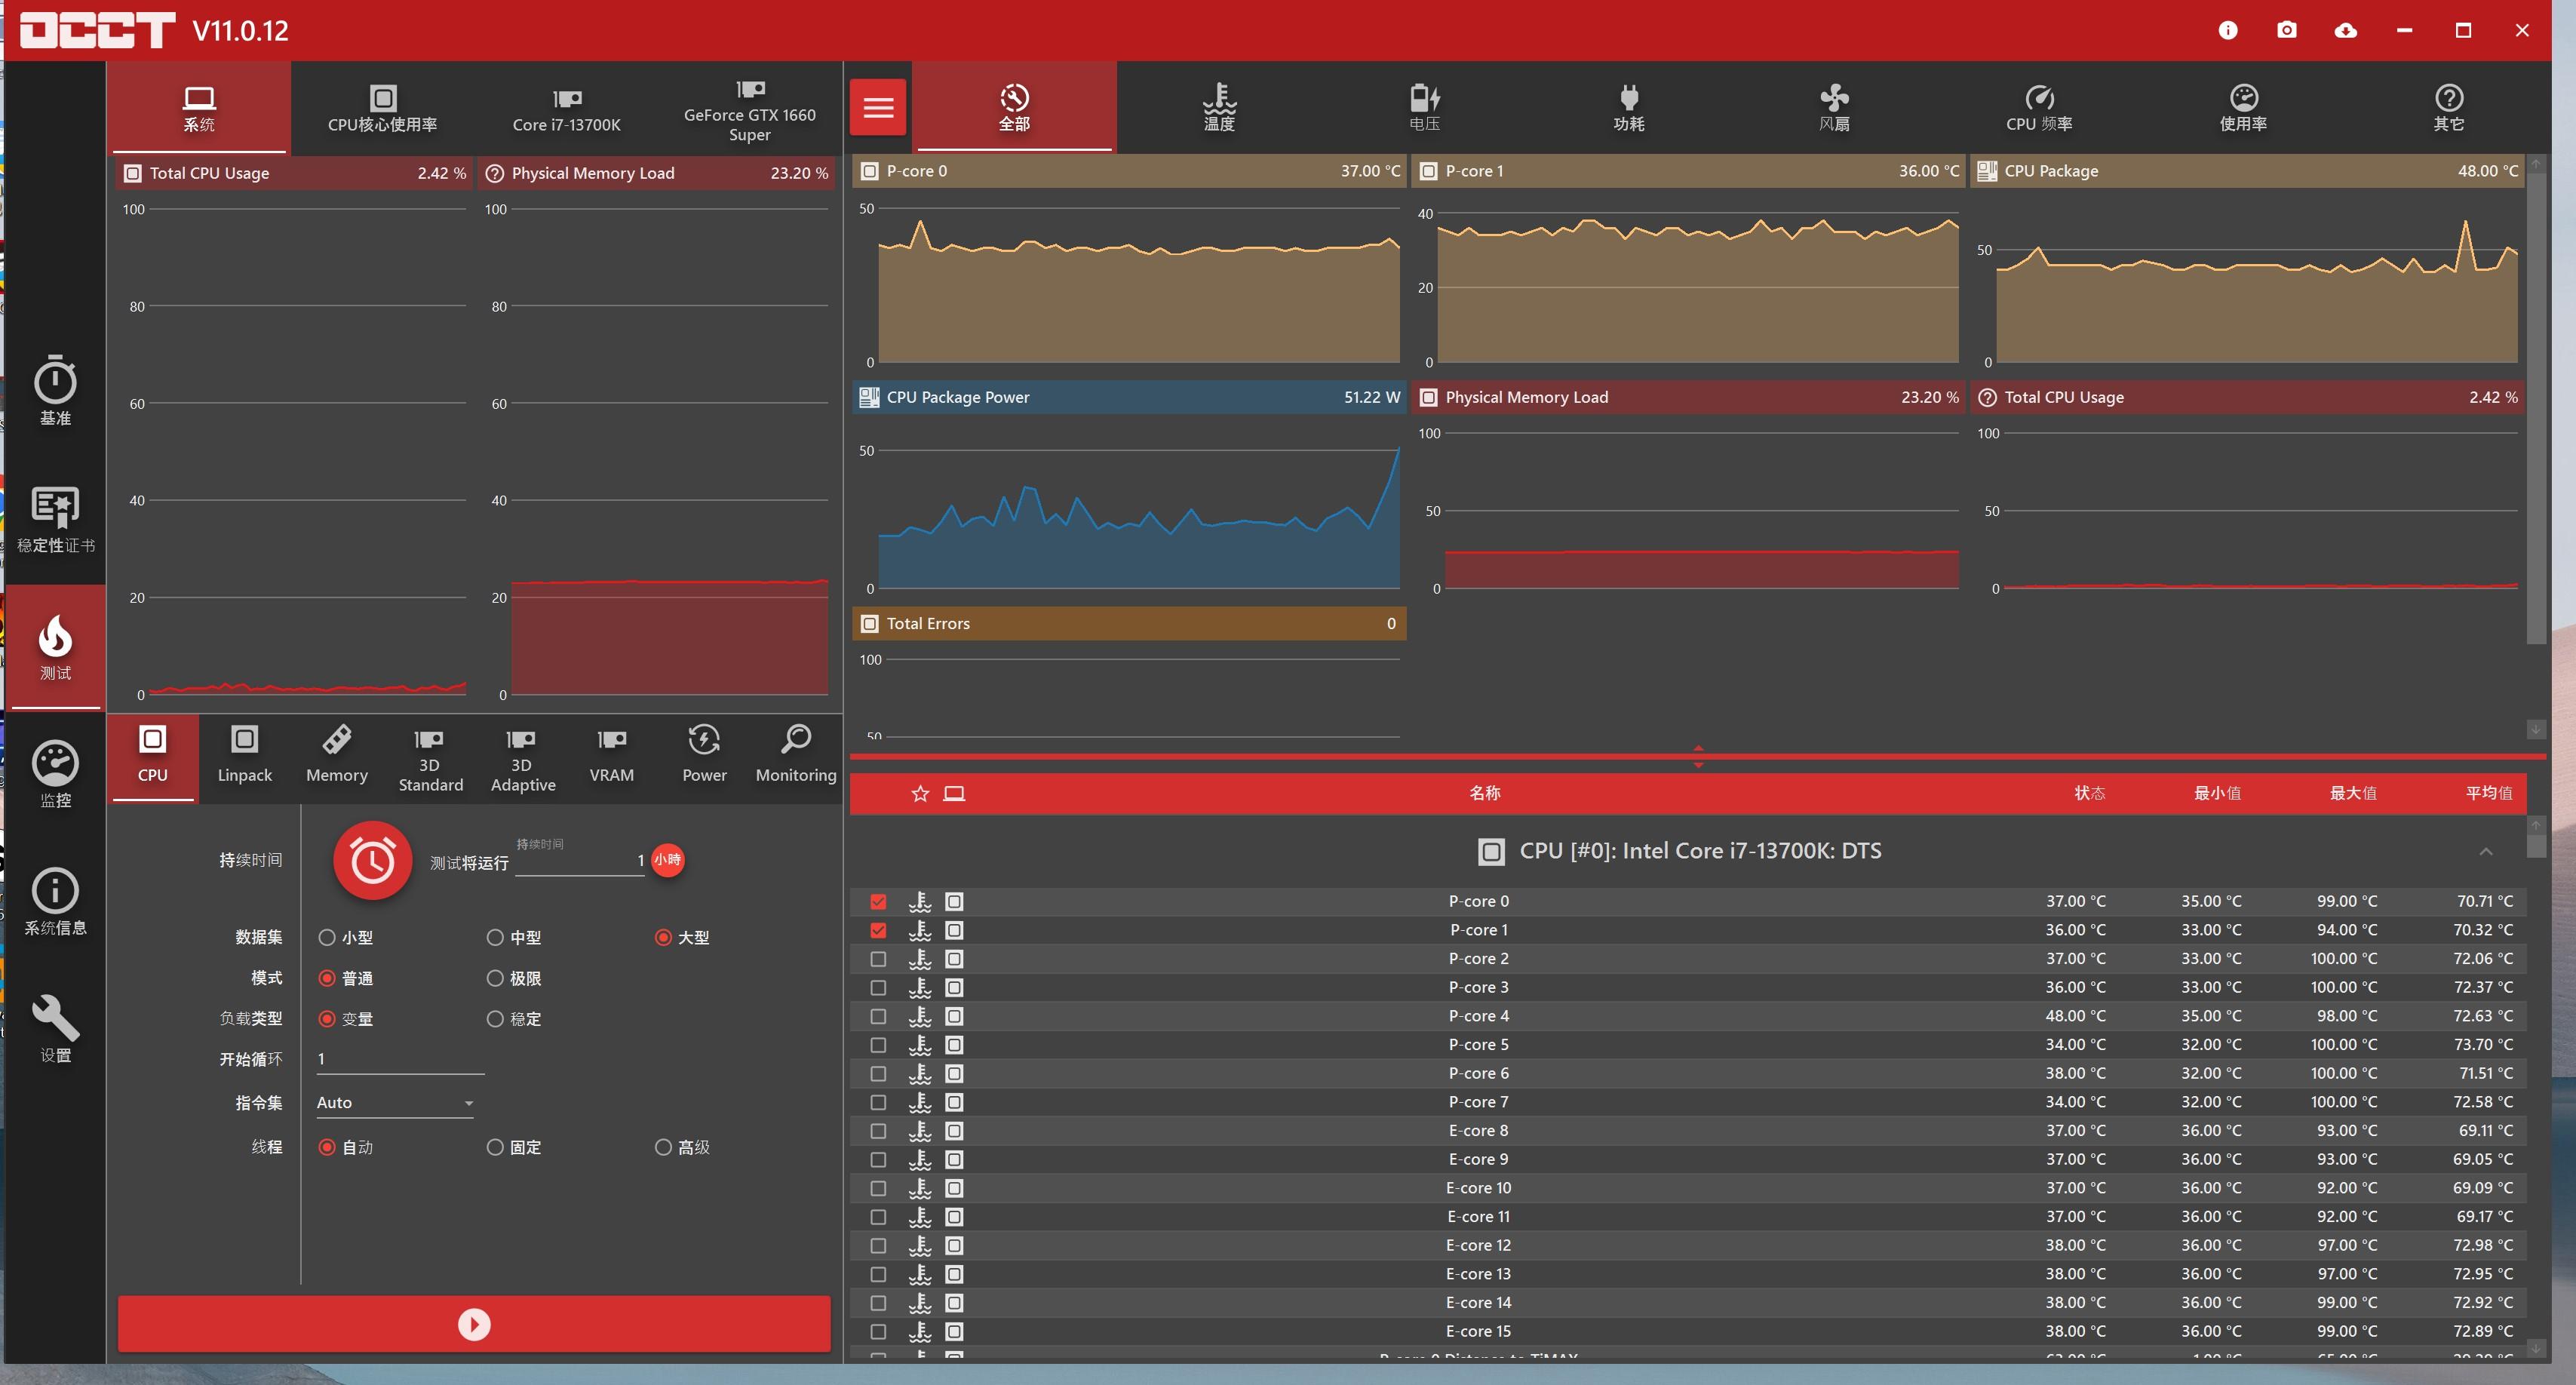This screenshot has width=2576, height=1385.
Task: Start the test with the red play button
Action: [x=474, y=1324]
